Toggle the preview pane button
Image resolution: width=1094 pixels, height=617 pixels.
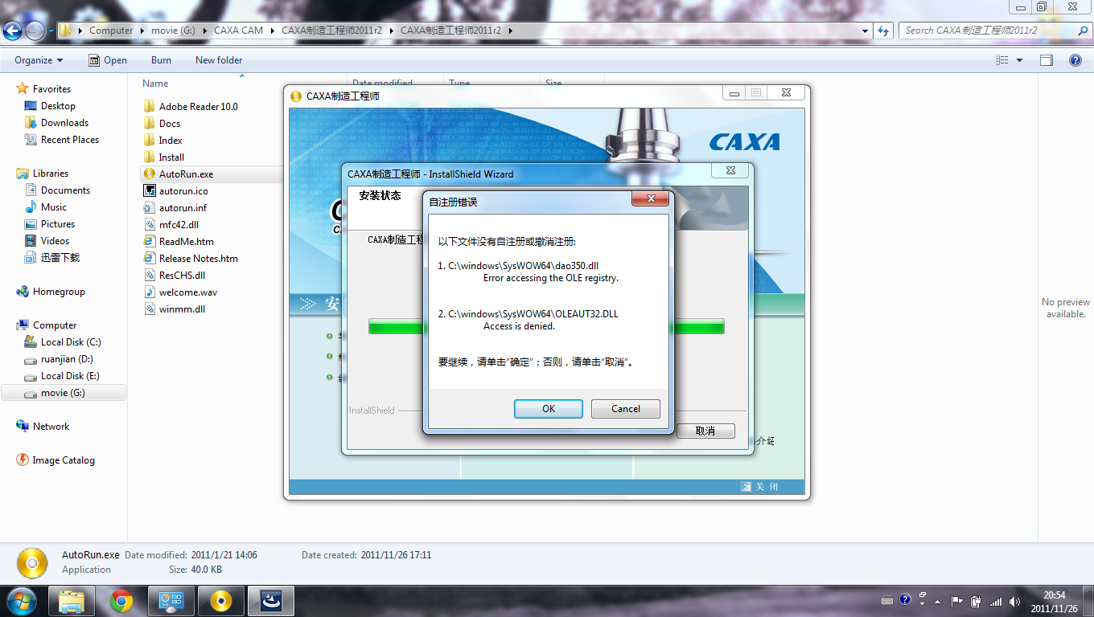[x=1047, y=60]
